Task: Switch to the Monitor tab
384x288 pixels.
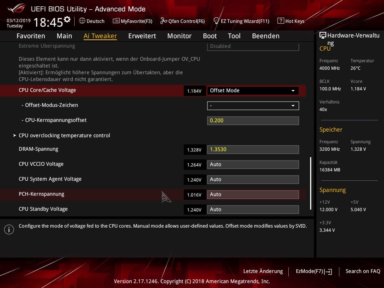Action: tap(180, 36)
